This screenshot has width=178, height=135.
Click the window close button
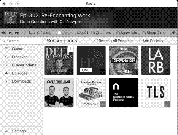[4, 4]
